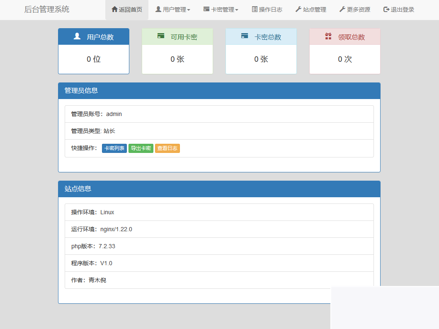The width and height of the screenshot is (439, 329).
Task: Click the card icon on 可用卡密 card
Action: coord(161,36)
